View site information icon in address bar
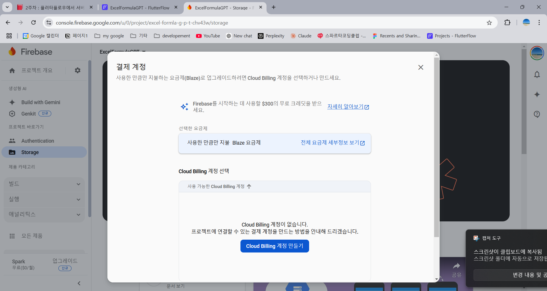This screenshot has width=547, height=291. pyautogui.click(x=49, y=23)
